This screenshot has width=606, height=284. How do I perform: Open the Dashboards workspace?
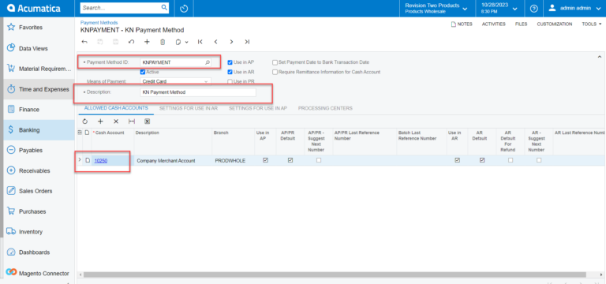[39, 252]
